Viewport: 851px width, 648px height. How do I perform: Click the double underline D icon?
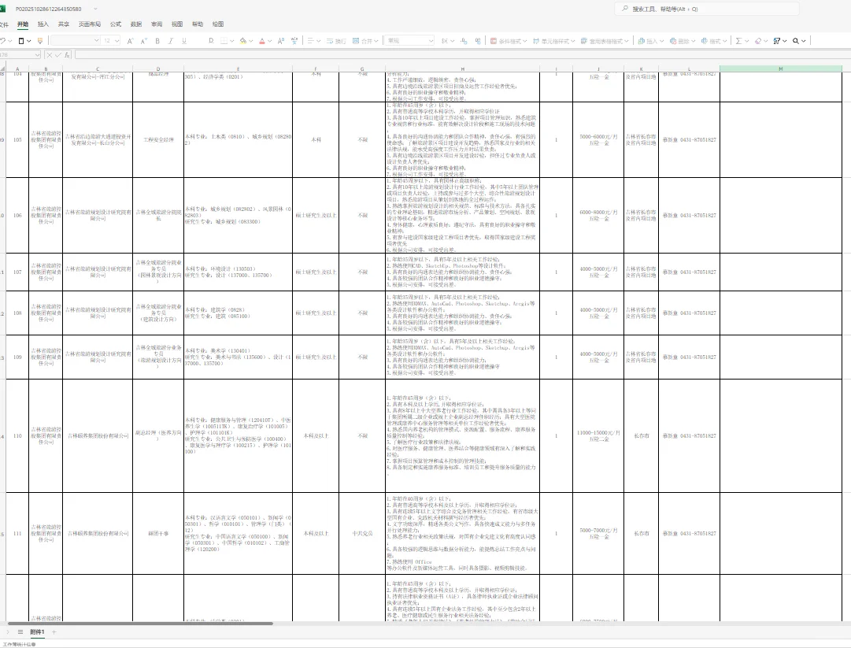[x=211, y=41]
